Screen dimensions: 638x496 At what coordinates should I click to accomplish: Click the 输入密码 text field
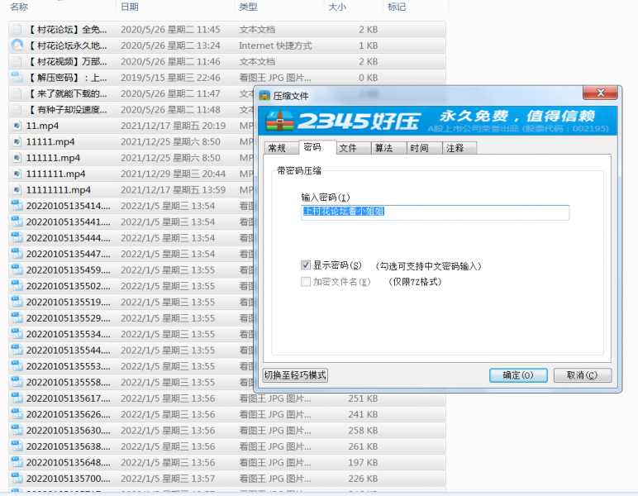[435, 212]
